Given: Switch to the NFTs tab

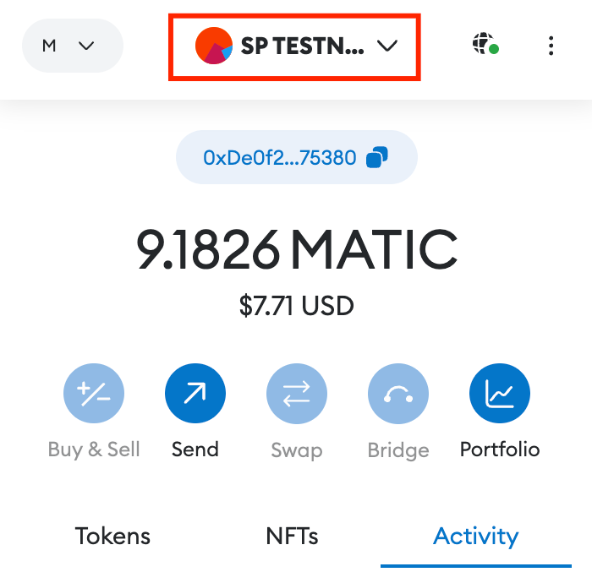Looking at the screenshot, I should point(292,536).
